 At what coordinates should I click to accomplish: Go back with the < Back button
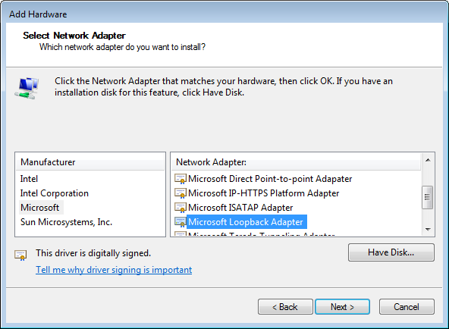pyautogui.click(x=285, y=307)
